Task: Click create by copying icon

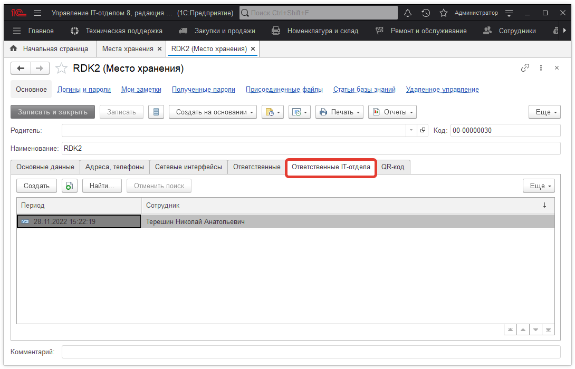Action: pos(69,186)
